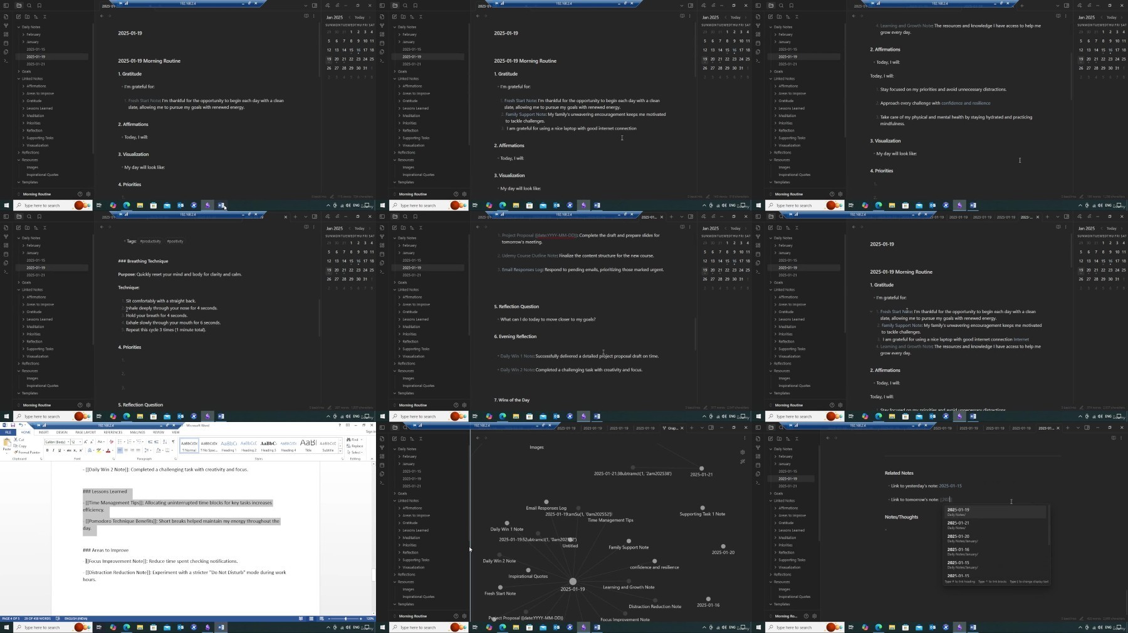This screenshot has height=633, width=1128.
Task: Open the Font Color red A swatch in Word
Action: (108, 450)
